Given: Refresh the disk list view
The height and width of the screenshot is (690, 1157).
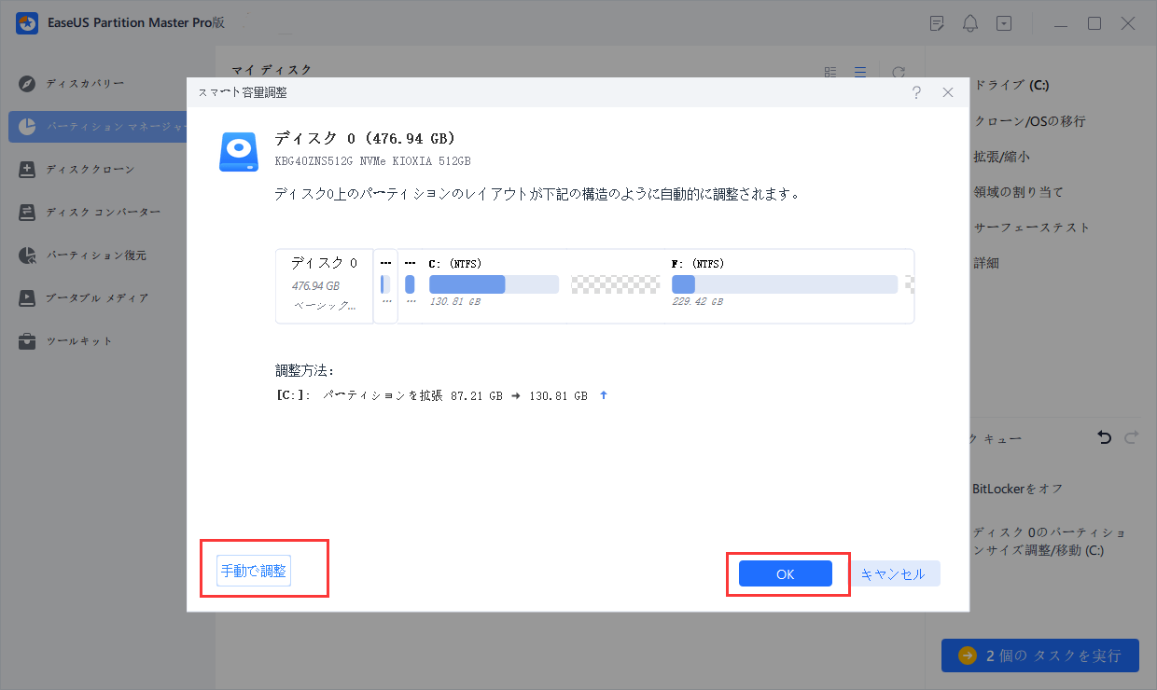Looking at the screenshot, I should (898, 71).
